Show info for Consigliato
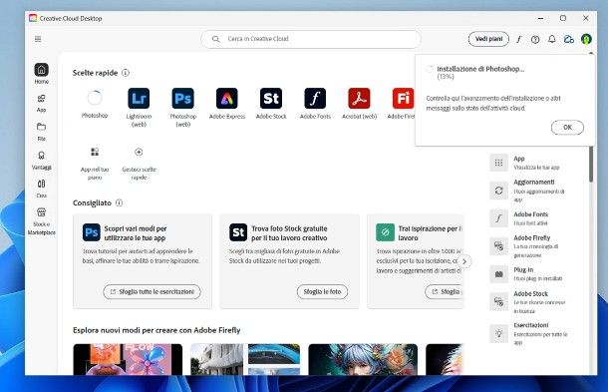Viewport: 608px width, 392px height. (119, 202)
